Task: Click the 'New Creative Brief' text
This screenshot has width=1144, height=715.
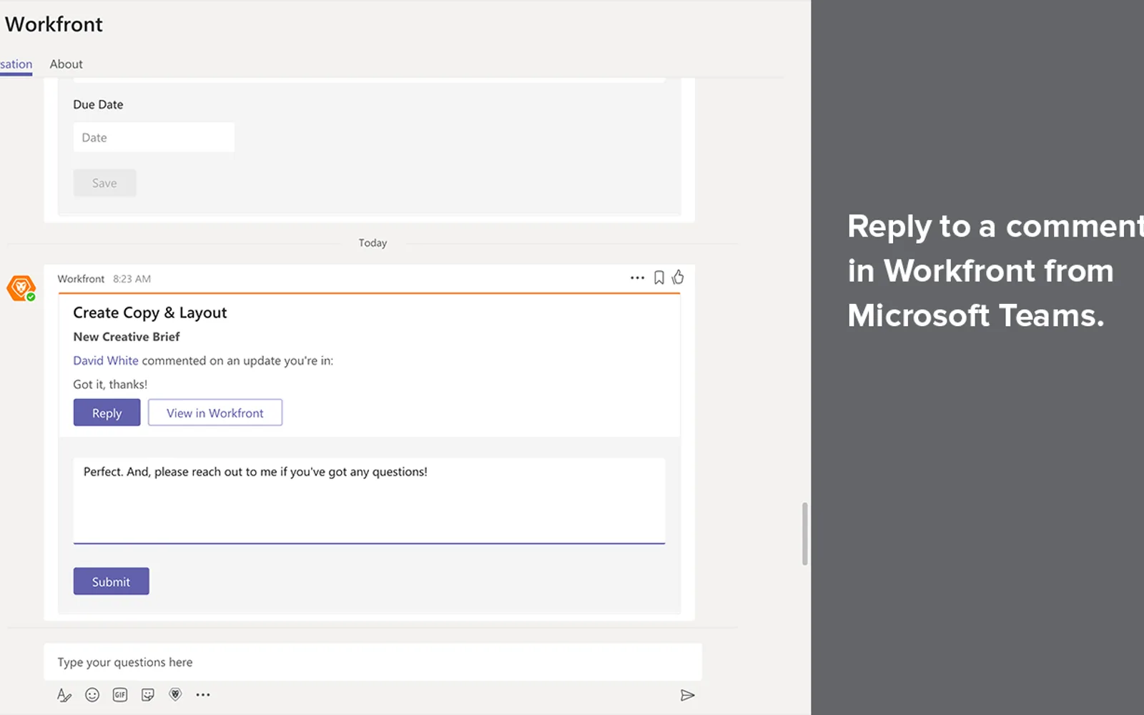Action: (x=127, y=337)
